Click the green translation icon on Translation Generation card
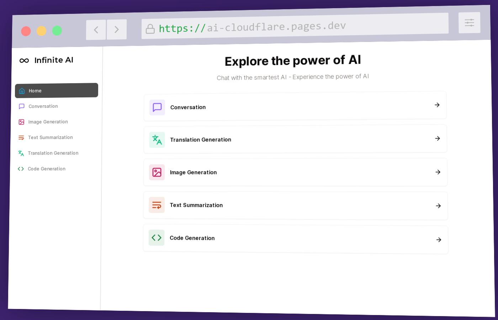 point(157,140)
